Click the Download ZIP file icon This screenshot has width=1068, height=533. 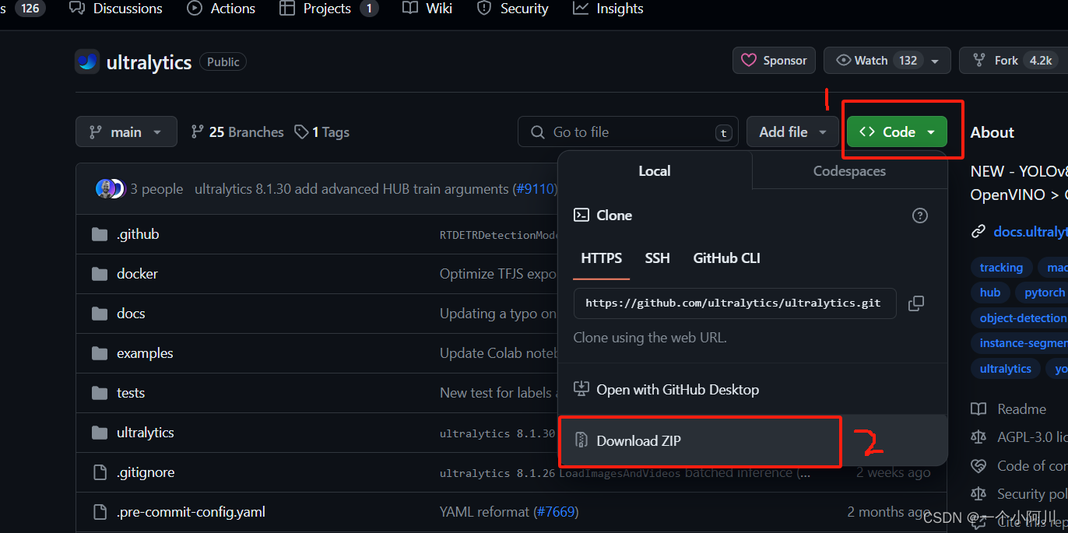pos(581,440)
